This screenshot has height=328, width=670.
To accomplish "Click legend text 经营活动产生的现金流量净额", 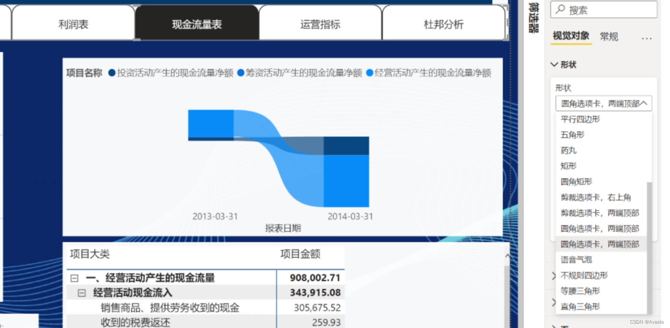I will click(433, 73).
